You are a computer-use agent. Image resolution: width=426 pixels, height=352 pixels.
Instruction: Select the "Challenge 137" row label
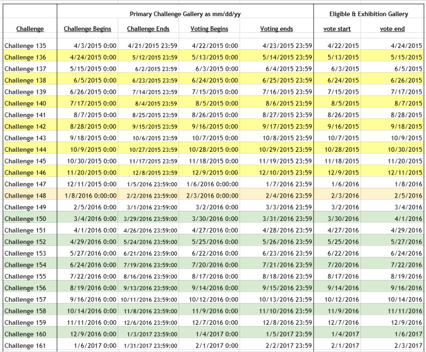(25, 69)
